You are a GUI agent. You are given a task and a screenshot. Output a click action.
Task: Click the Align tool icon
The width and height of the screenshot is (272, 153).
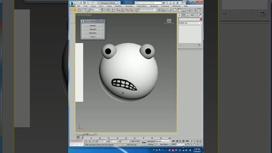164,10
